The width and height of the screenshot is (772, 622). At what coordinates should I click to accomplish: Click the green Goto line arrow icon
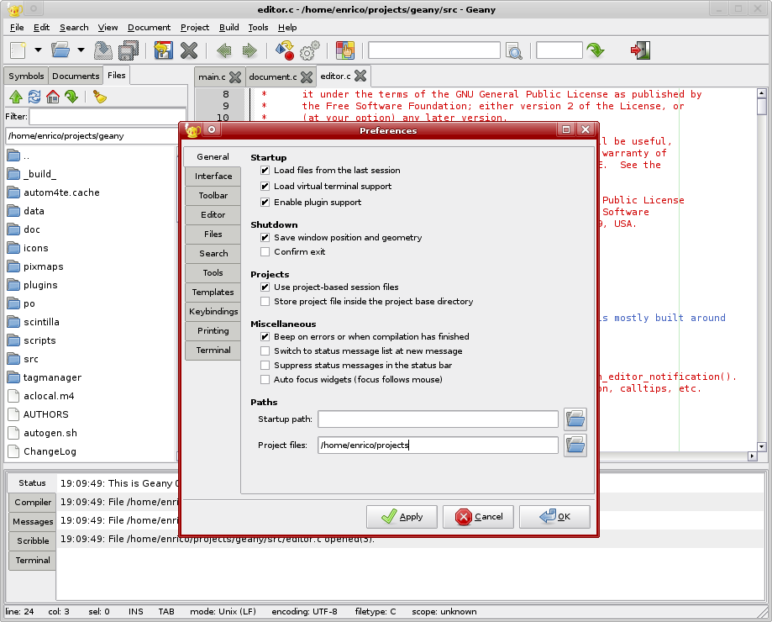(596, 50)
